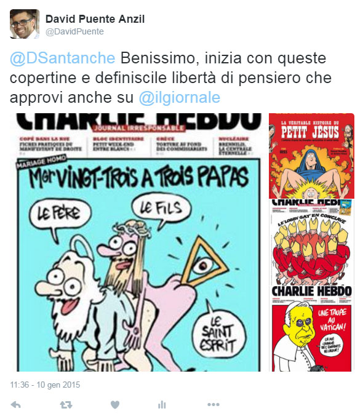Open the three-dot more options menu
This screenshot has width=363, height=419.
pyautogui.click(x=213, y=405)
